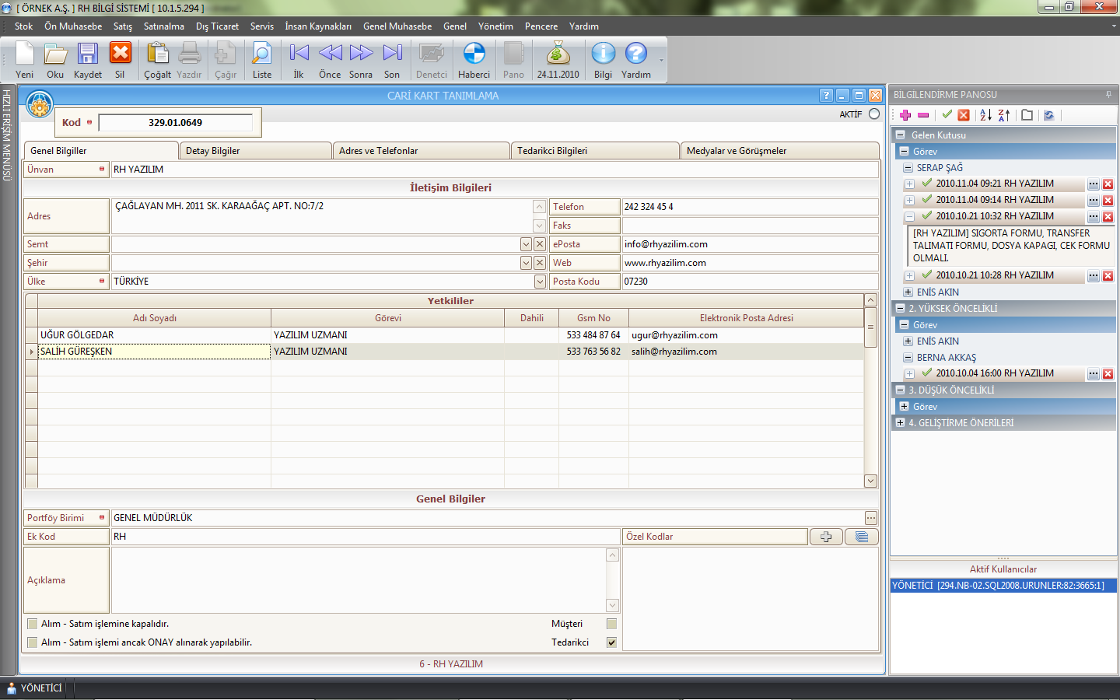Click the Özel Kodlar add button
Screen dimensions: 1120x700
tap(825, 537)
